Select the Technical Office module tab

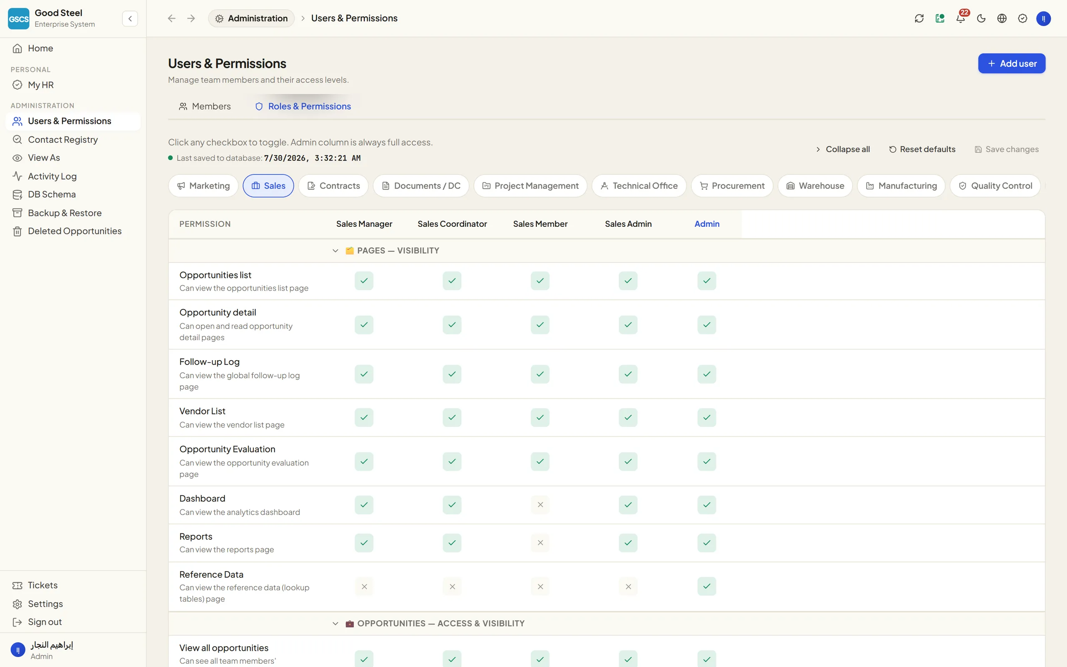639,186
